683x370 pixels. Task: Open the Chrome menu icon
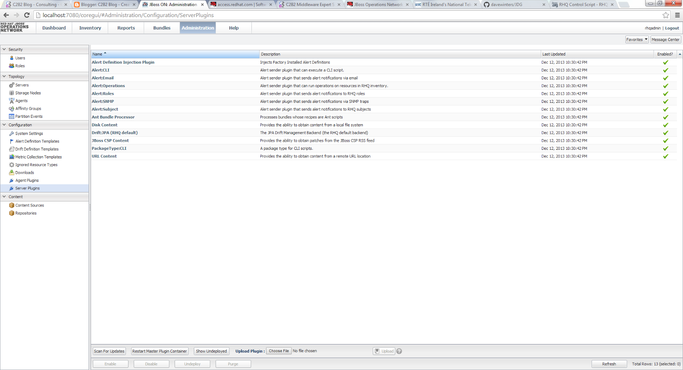[677, 15]
